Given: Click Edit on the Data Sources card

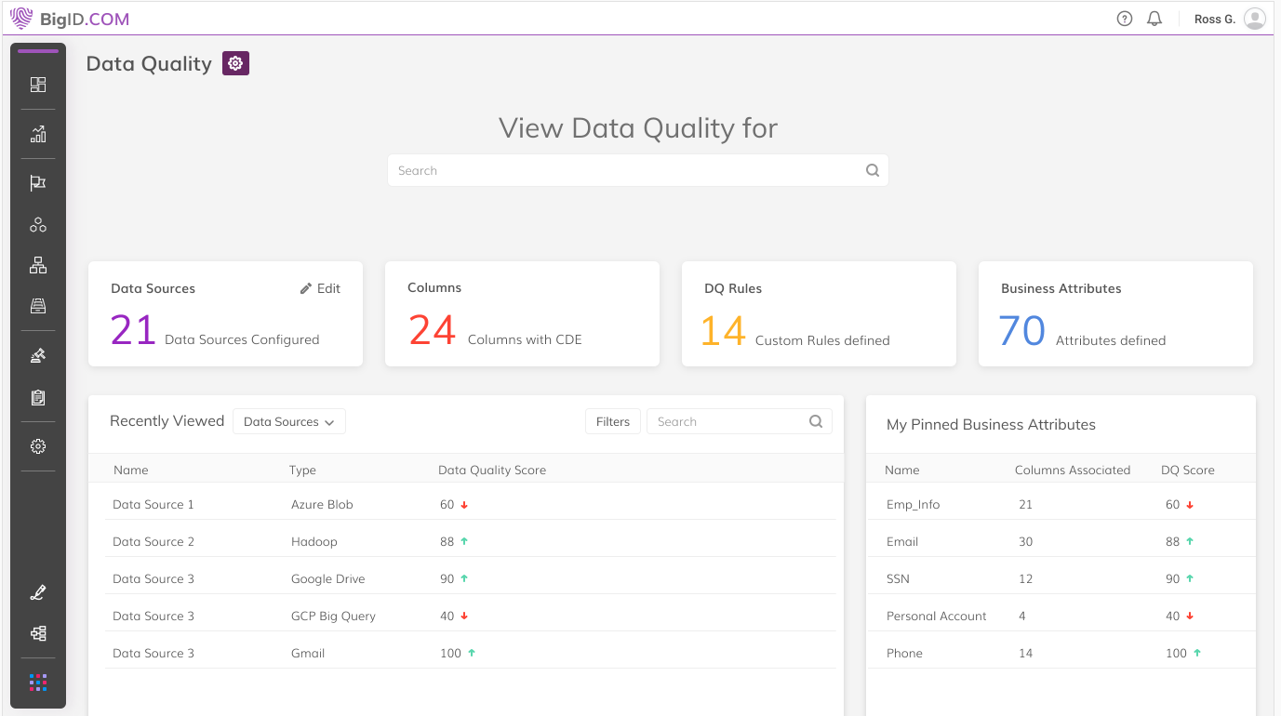Looking at the screenshot, I should [x=320, y=288].
